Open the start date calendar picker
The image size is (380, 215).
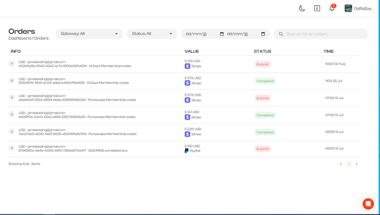click(221, 34)
